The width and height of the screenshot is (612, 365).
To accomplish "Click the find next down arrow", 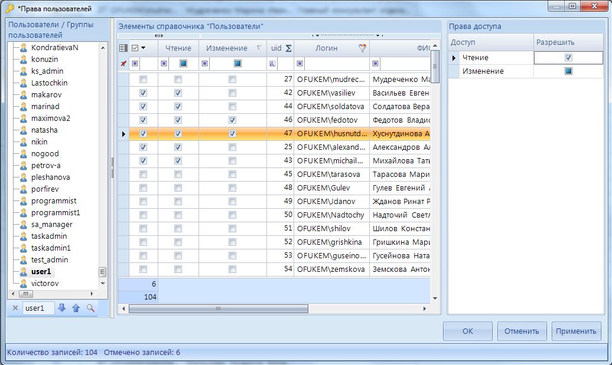I will click(62, 308).
